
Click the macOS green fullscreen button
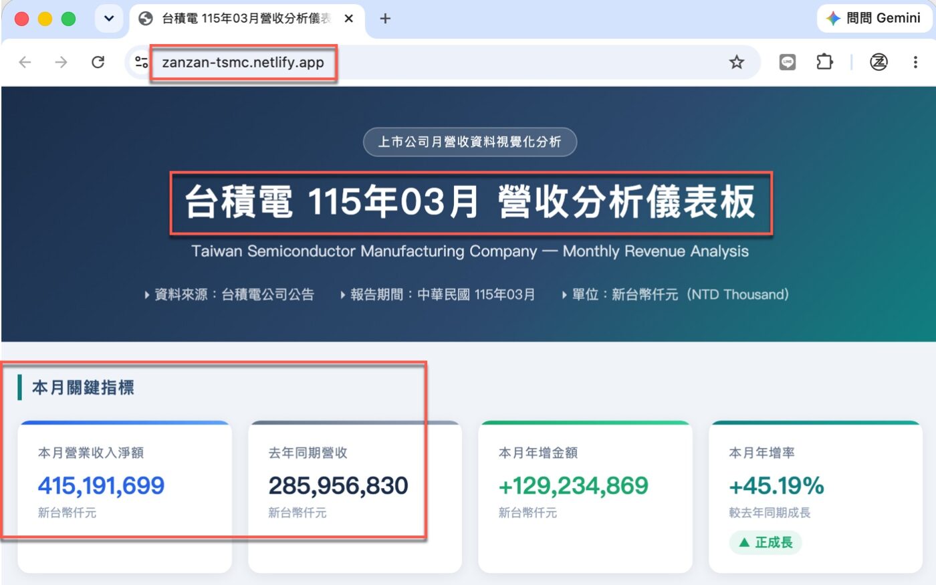(68, 19)
